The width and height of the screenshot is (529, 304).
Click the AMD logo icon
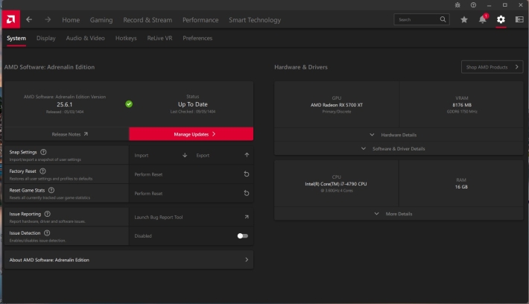click(x=10, y=19)
